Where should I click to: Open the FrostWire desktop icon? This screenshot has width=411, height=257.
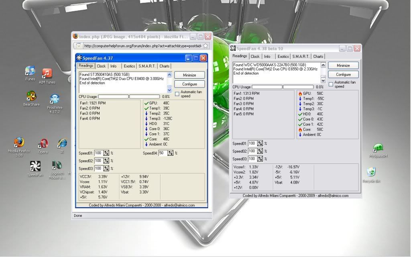point(55,100)
